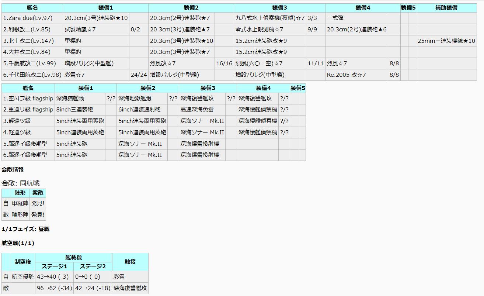Screen dimensions: 484x296
Task: Select 深海猫艦戦 equipment cell
Action: click(80, 98)
